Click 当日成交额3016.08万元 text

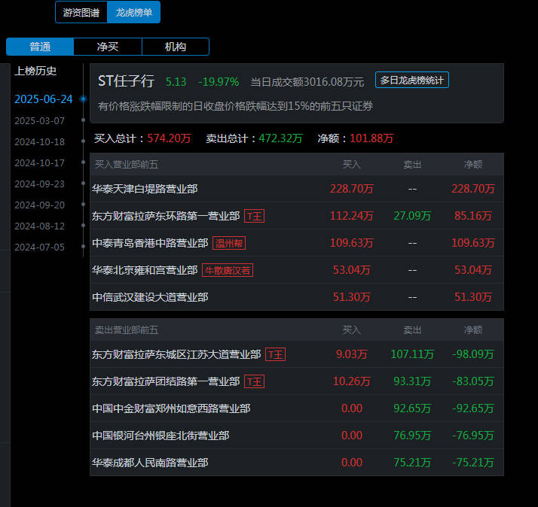[x=307, y=82]
